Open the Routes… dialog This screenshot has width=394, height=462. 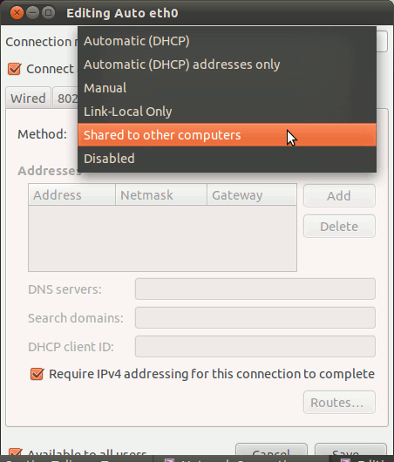pyautogui.click(x=339, y=403)
